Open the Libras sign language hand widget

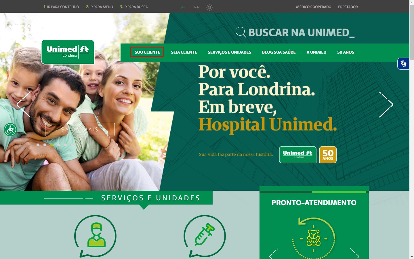coord(403,64)
